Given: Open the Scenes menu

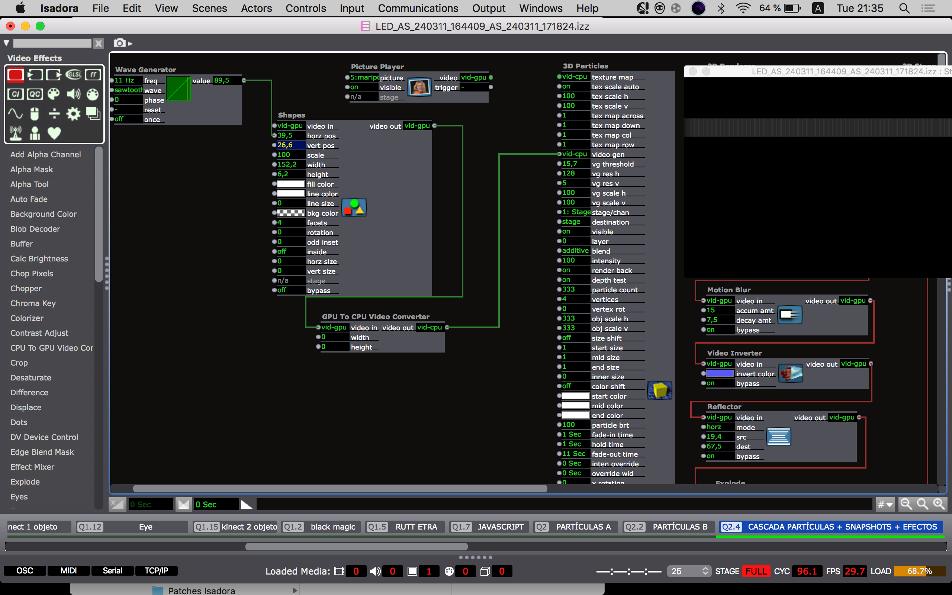Looking at the screenshot, I should click(x=209, y=8).
